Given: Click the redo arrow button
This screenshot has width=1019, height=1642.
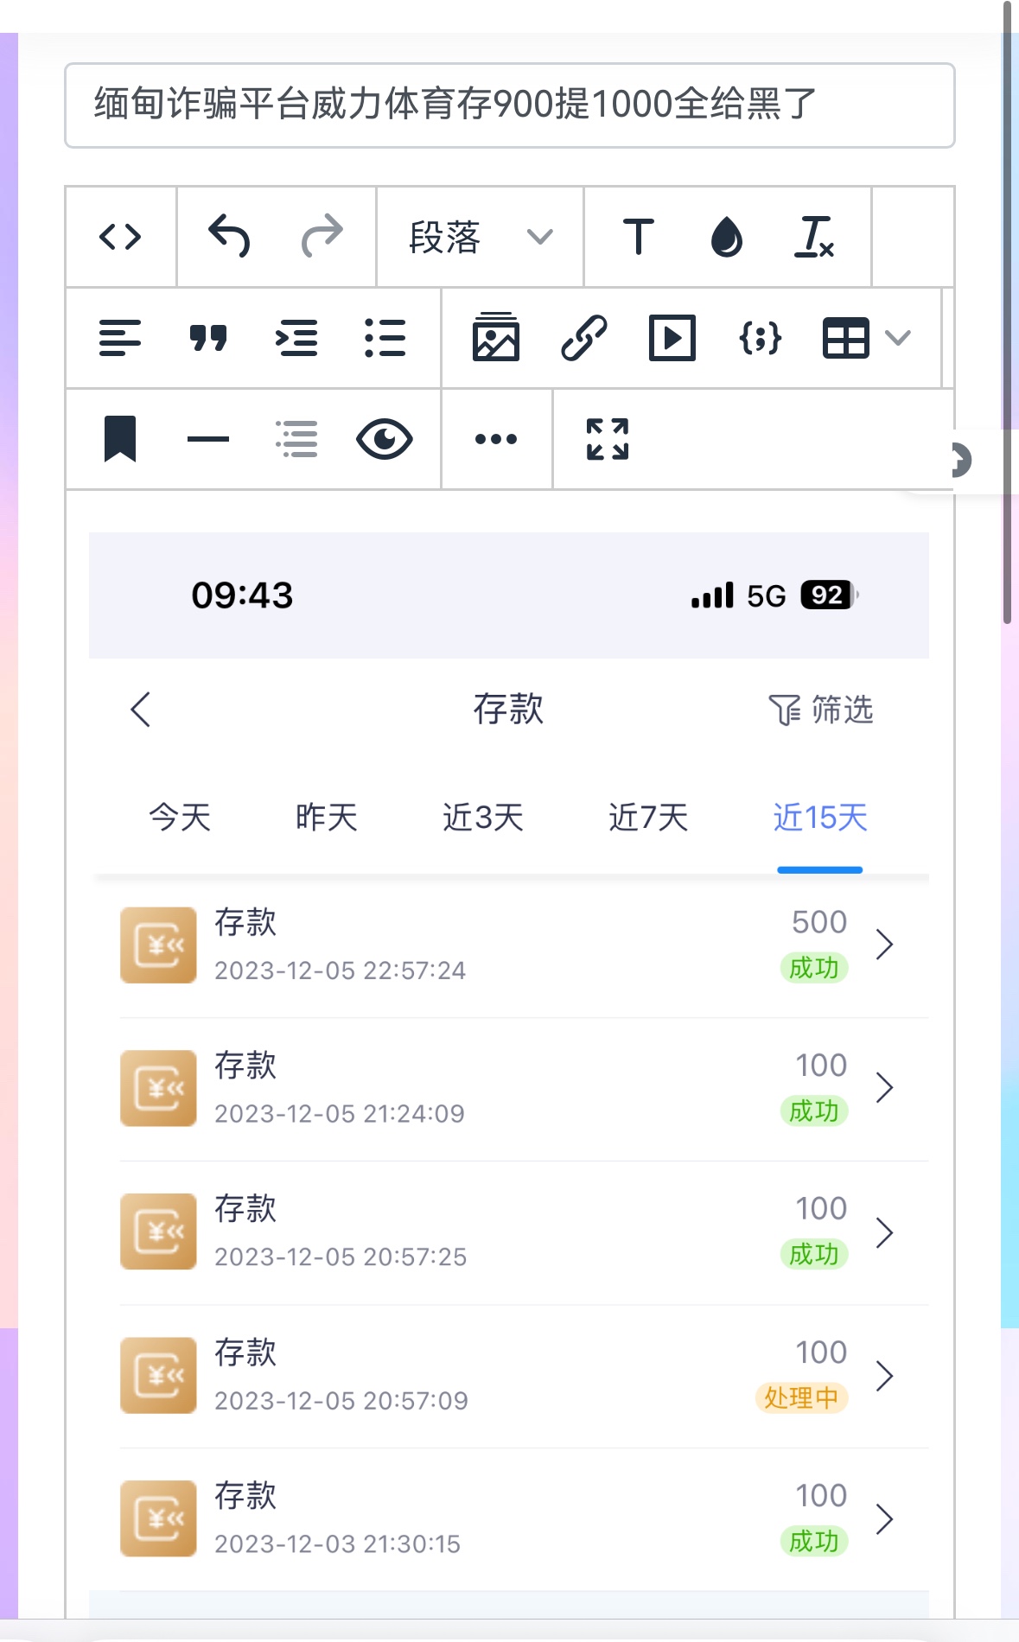Looking at the screenshot, I should tap(322, 237).
